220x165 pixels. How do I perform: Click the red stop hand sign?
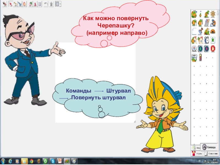(x=213, y=49)
